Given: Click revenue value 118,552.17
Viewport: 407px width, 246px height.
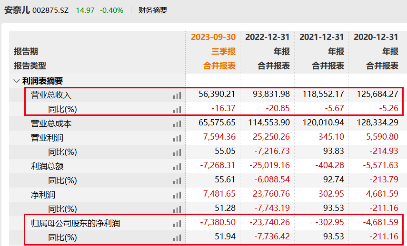Looking at the screenshot, I should pos(323,94).
